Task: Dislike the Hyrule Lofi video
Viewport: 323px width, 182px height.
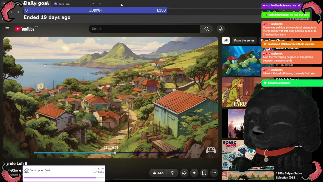Action: coord(173,173)
